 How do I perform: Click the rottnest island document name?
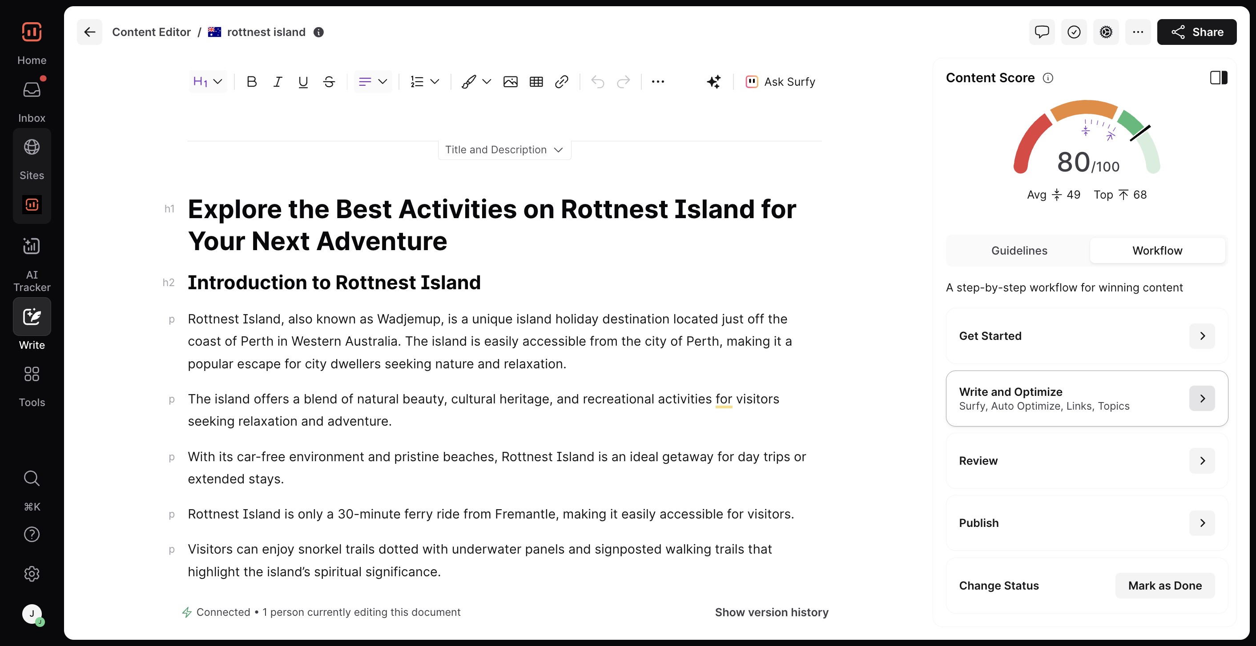point(266,32)
